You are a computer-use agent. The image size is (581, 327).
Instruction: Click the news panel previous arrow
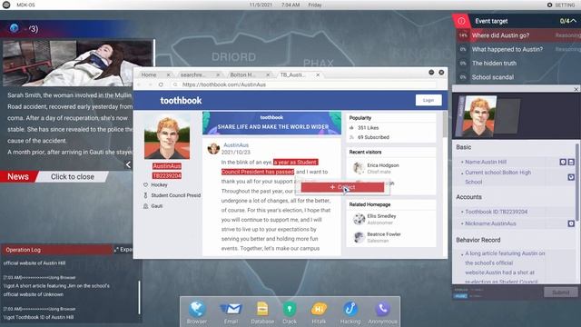click(x=128, y=164)
